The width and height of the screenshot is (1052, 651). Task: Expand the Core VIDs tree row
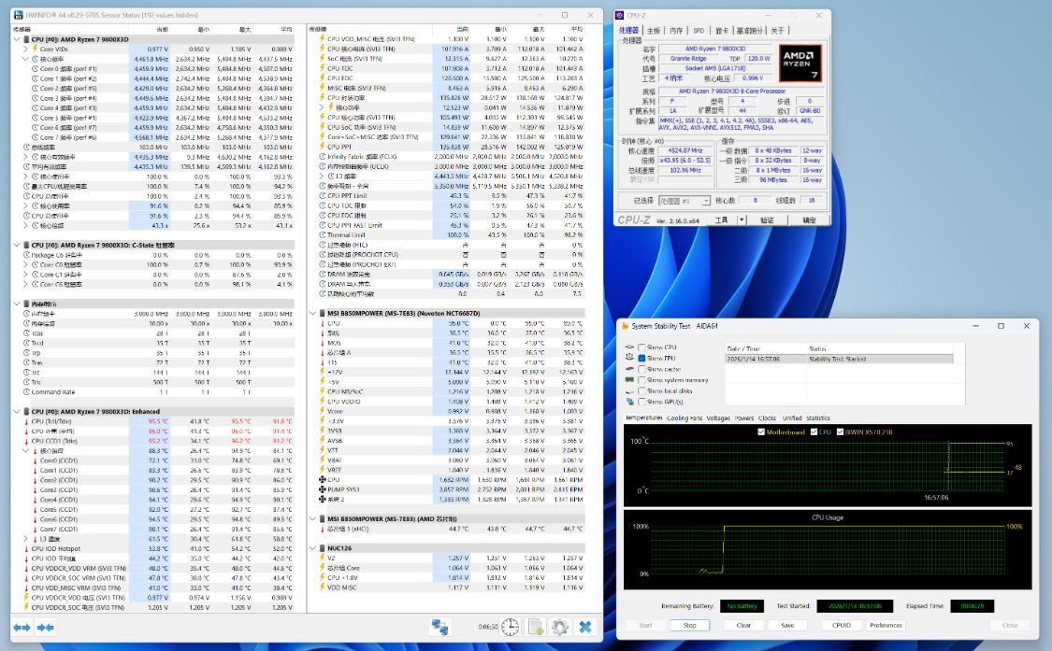(25, 49)
